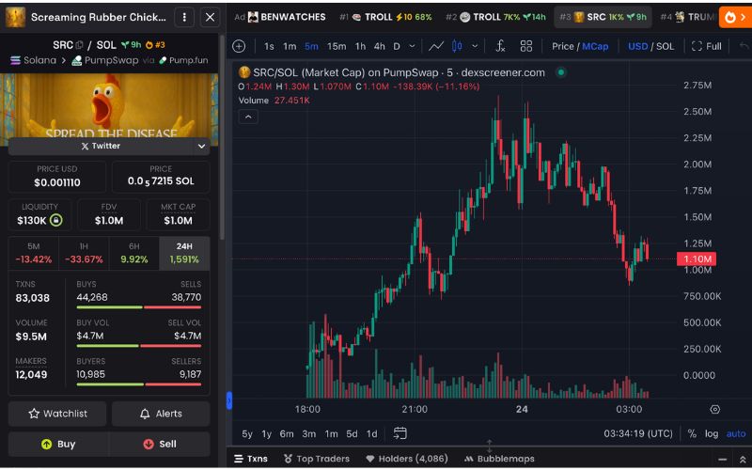This screenshot has width=752, height=470.
Task: Open the go-to-date calendar icon
Action: point(400,433)
